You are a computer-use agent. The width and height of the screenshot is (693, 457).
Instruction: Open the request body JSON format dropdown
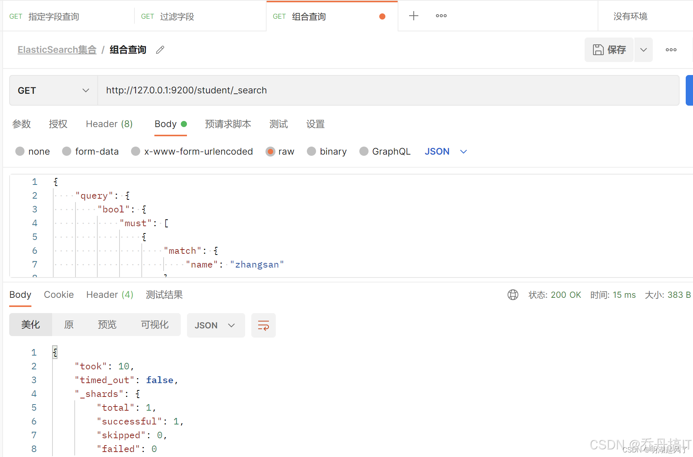click(446, 152)
